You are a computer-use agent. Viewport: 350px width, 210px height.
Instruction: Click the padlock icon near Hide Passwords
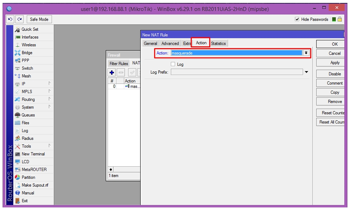(x=340, y=19)
